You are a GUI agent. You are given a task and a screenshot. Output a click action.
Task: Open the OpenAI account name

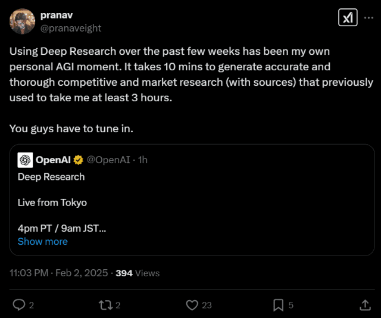[54, 160]
